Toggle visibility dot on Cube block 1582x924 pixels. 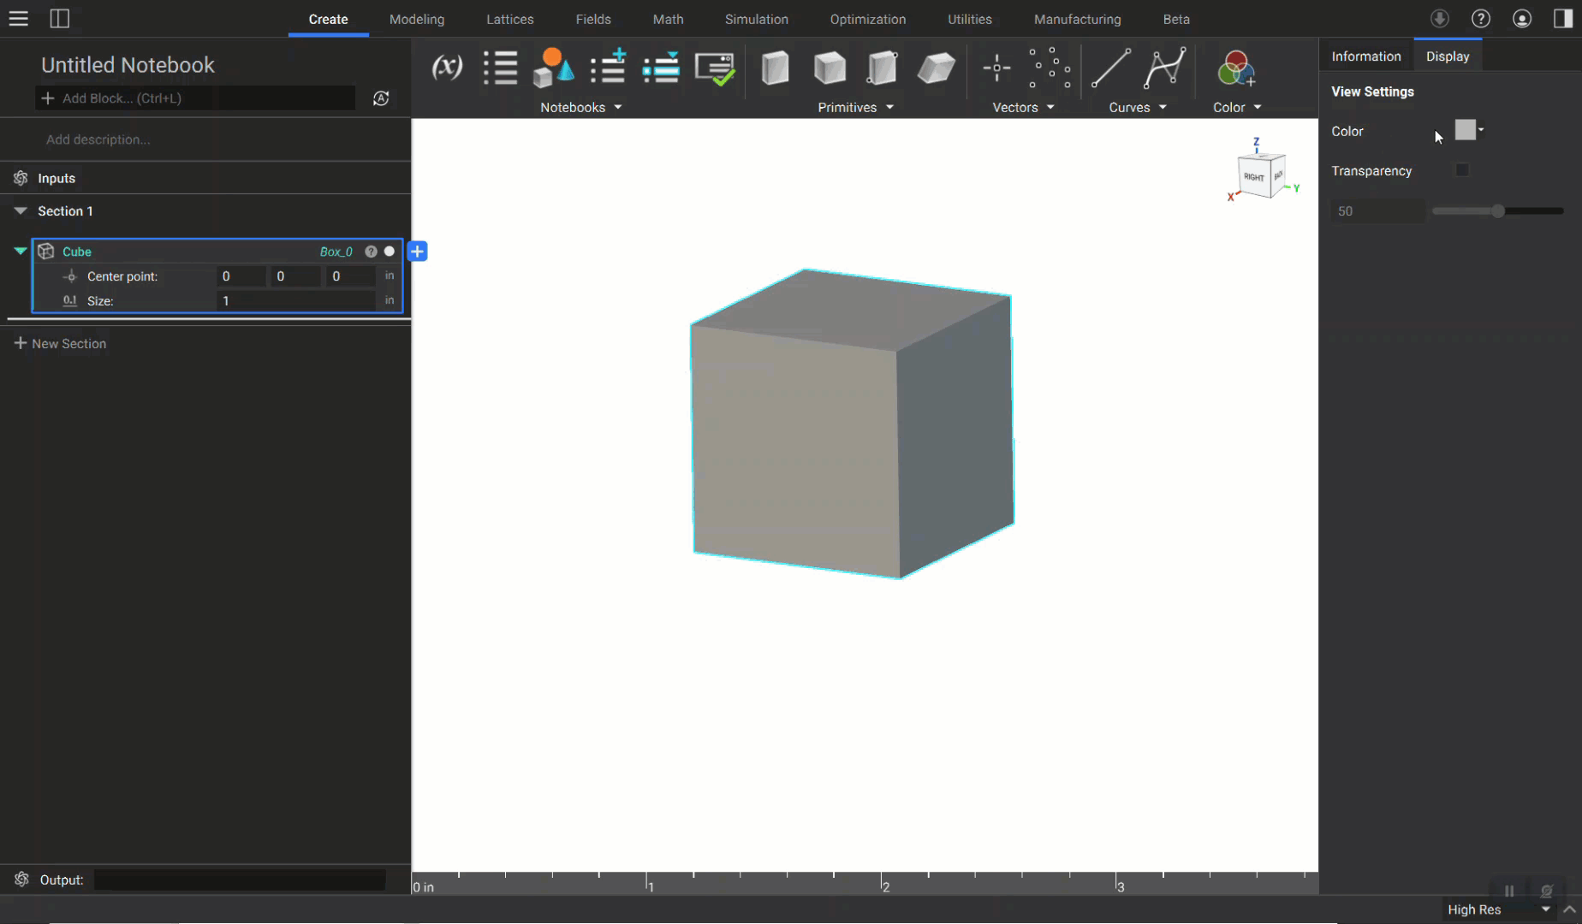(x=390, y=252)
